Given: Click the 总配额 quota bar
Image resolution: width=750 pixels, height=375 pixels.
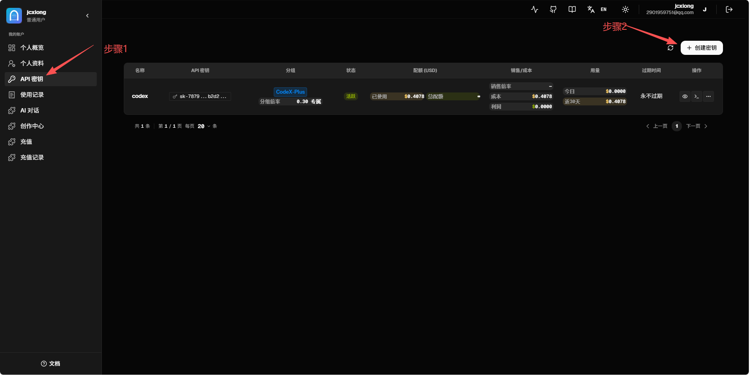Looking at the screenshot, I should tap(454, 96).
